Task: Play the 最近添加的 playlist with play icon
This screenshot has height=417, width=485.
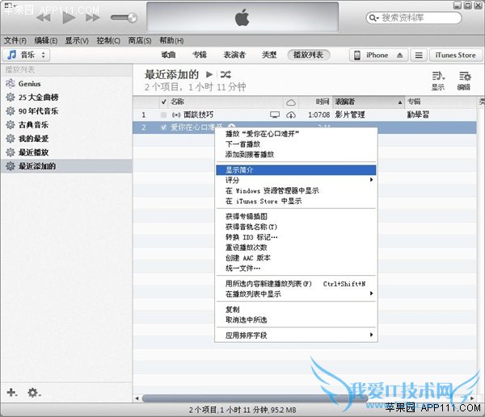Action: 209,74
